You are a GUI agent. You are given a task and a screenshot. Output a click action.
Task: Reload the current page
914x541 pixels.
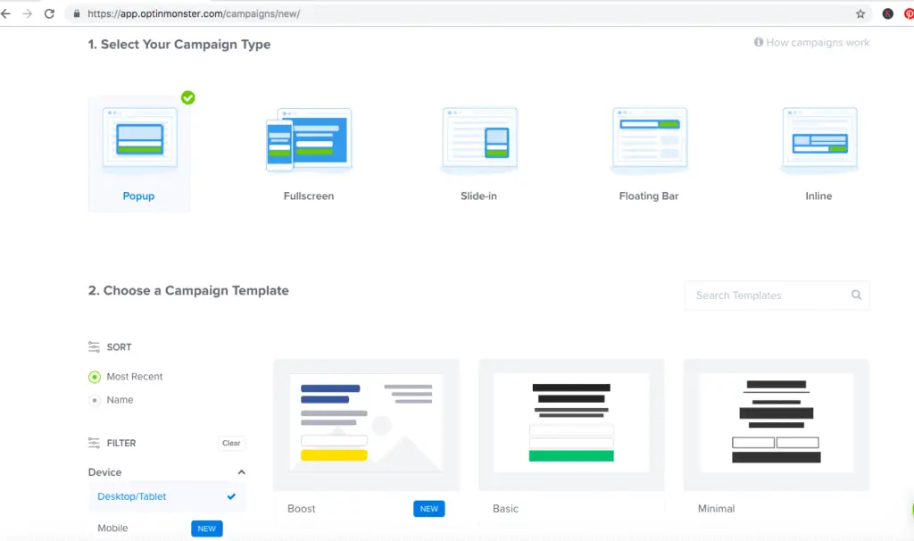[x=50, y=13]
